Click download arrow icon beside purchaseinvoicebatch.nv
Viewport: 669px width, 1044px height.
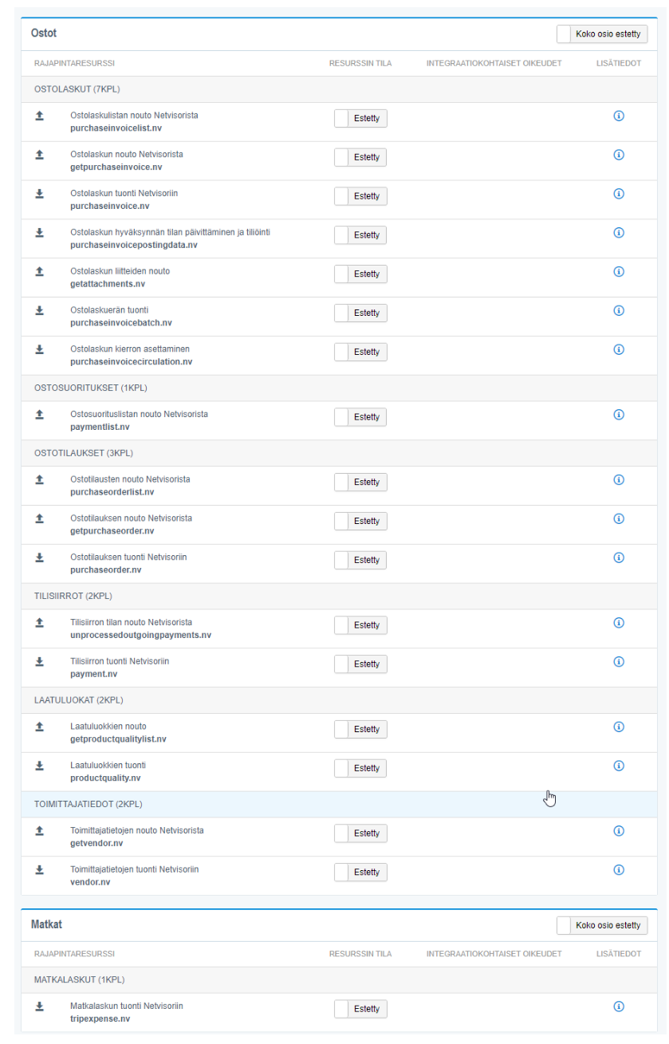pos(39,310)
